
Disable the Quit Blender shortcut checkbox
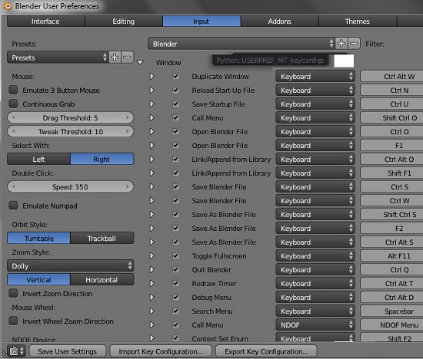tap(175, 269)
